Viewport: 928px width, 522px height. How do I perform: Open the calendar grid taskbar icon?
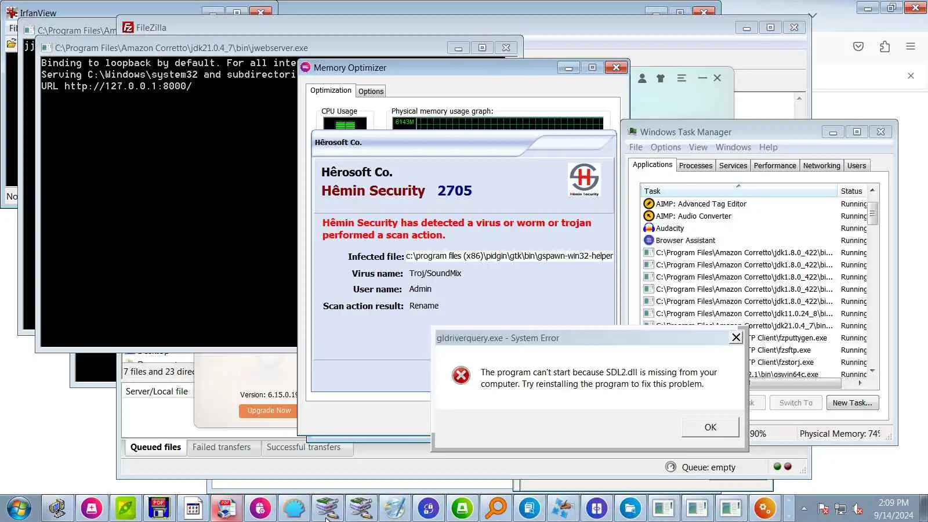point(193,509)
